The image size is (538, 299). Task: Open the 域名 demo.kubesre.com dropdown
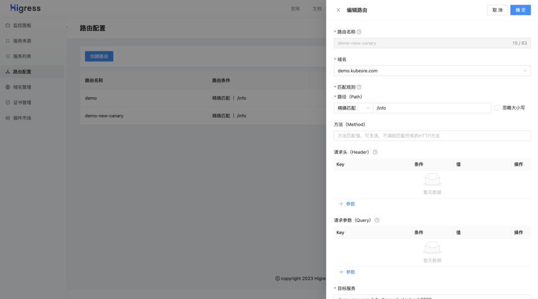(432, 71)
